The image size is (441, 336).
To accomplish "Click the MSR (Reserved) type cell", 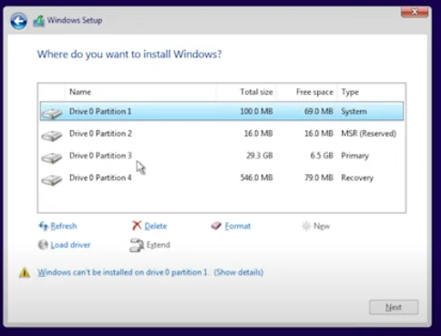I will [369, 134].
